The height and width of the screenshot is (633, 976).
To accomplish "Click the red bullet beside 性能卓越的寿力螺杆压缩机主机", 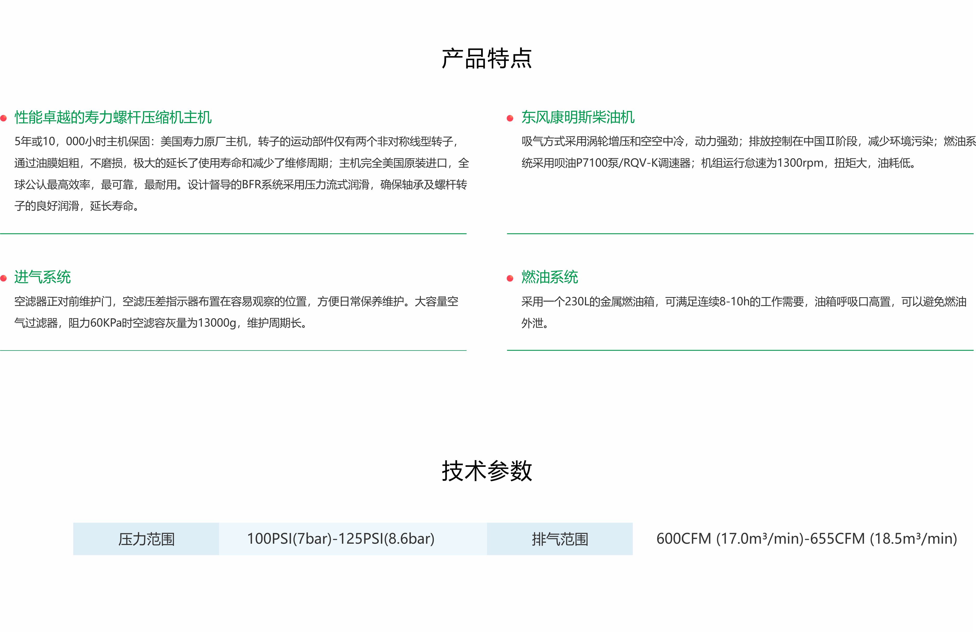I will point(4,118).
